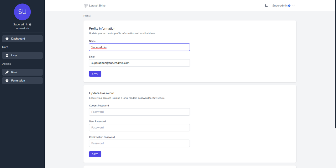
Task: Click the Profile breadcrumb text
Action: click(x=87, y=16)
